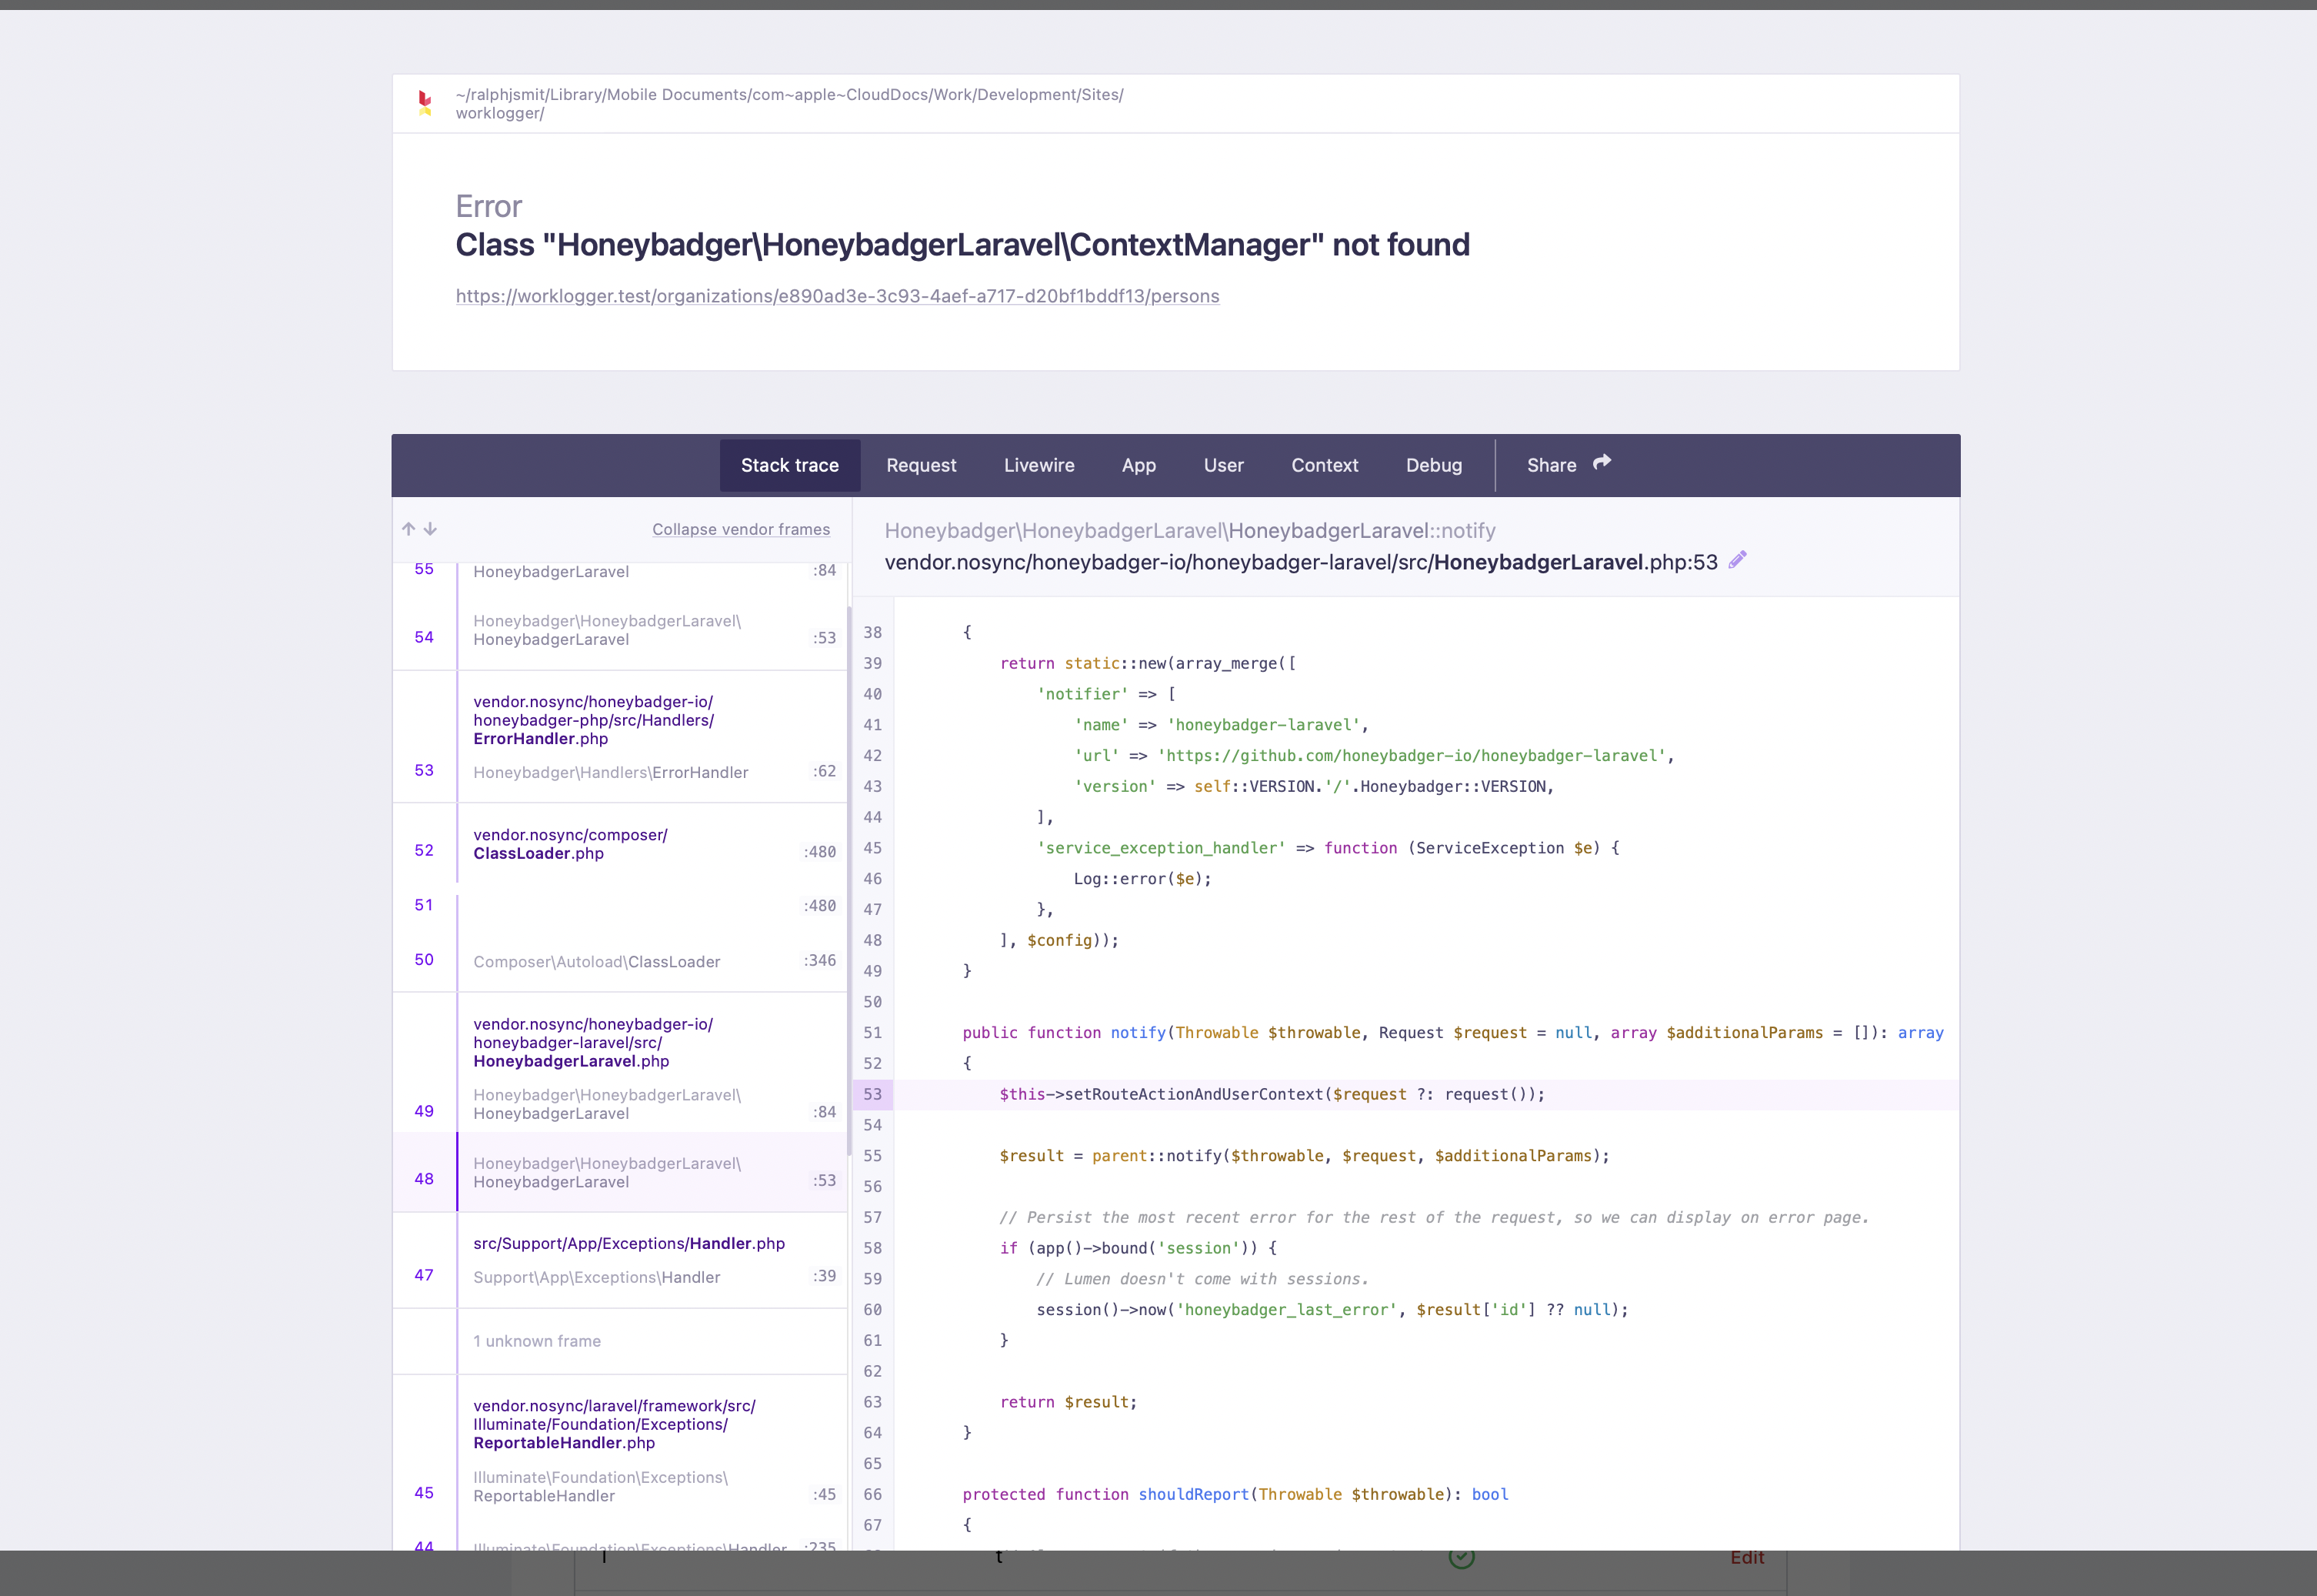The height and width of the screenshot is (1596, 2317).
Task: Click the frame up arrow icon
Action: pyautogui.click(x=408, y=529)
